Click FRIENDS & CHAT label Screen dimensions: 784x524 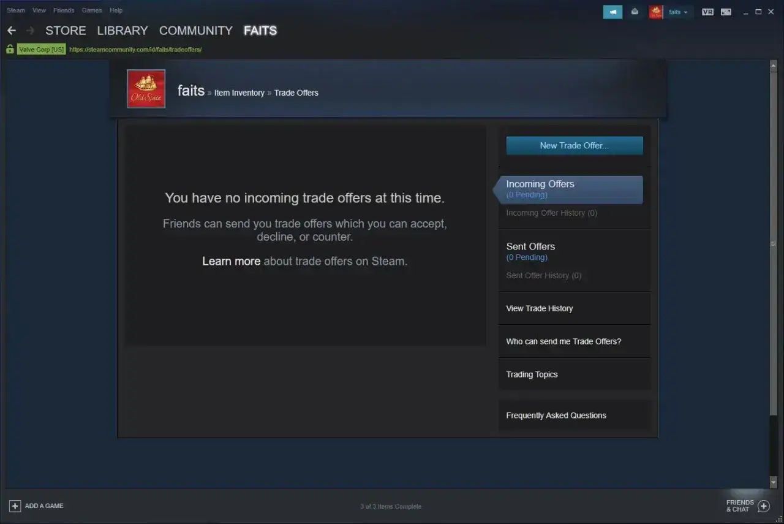tap(740, 506)
